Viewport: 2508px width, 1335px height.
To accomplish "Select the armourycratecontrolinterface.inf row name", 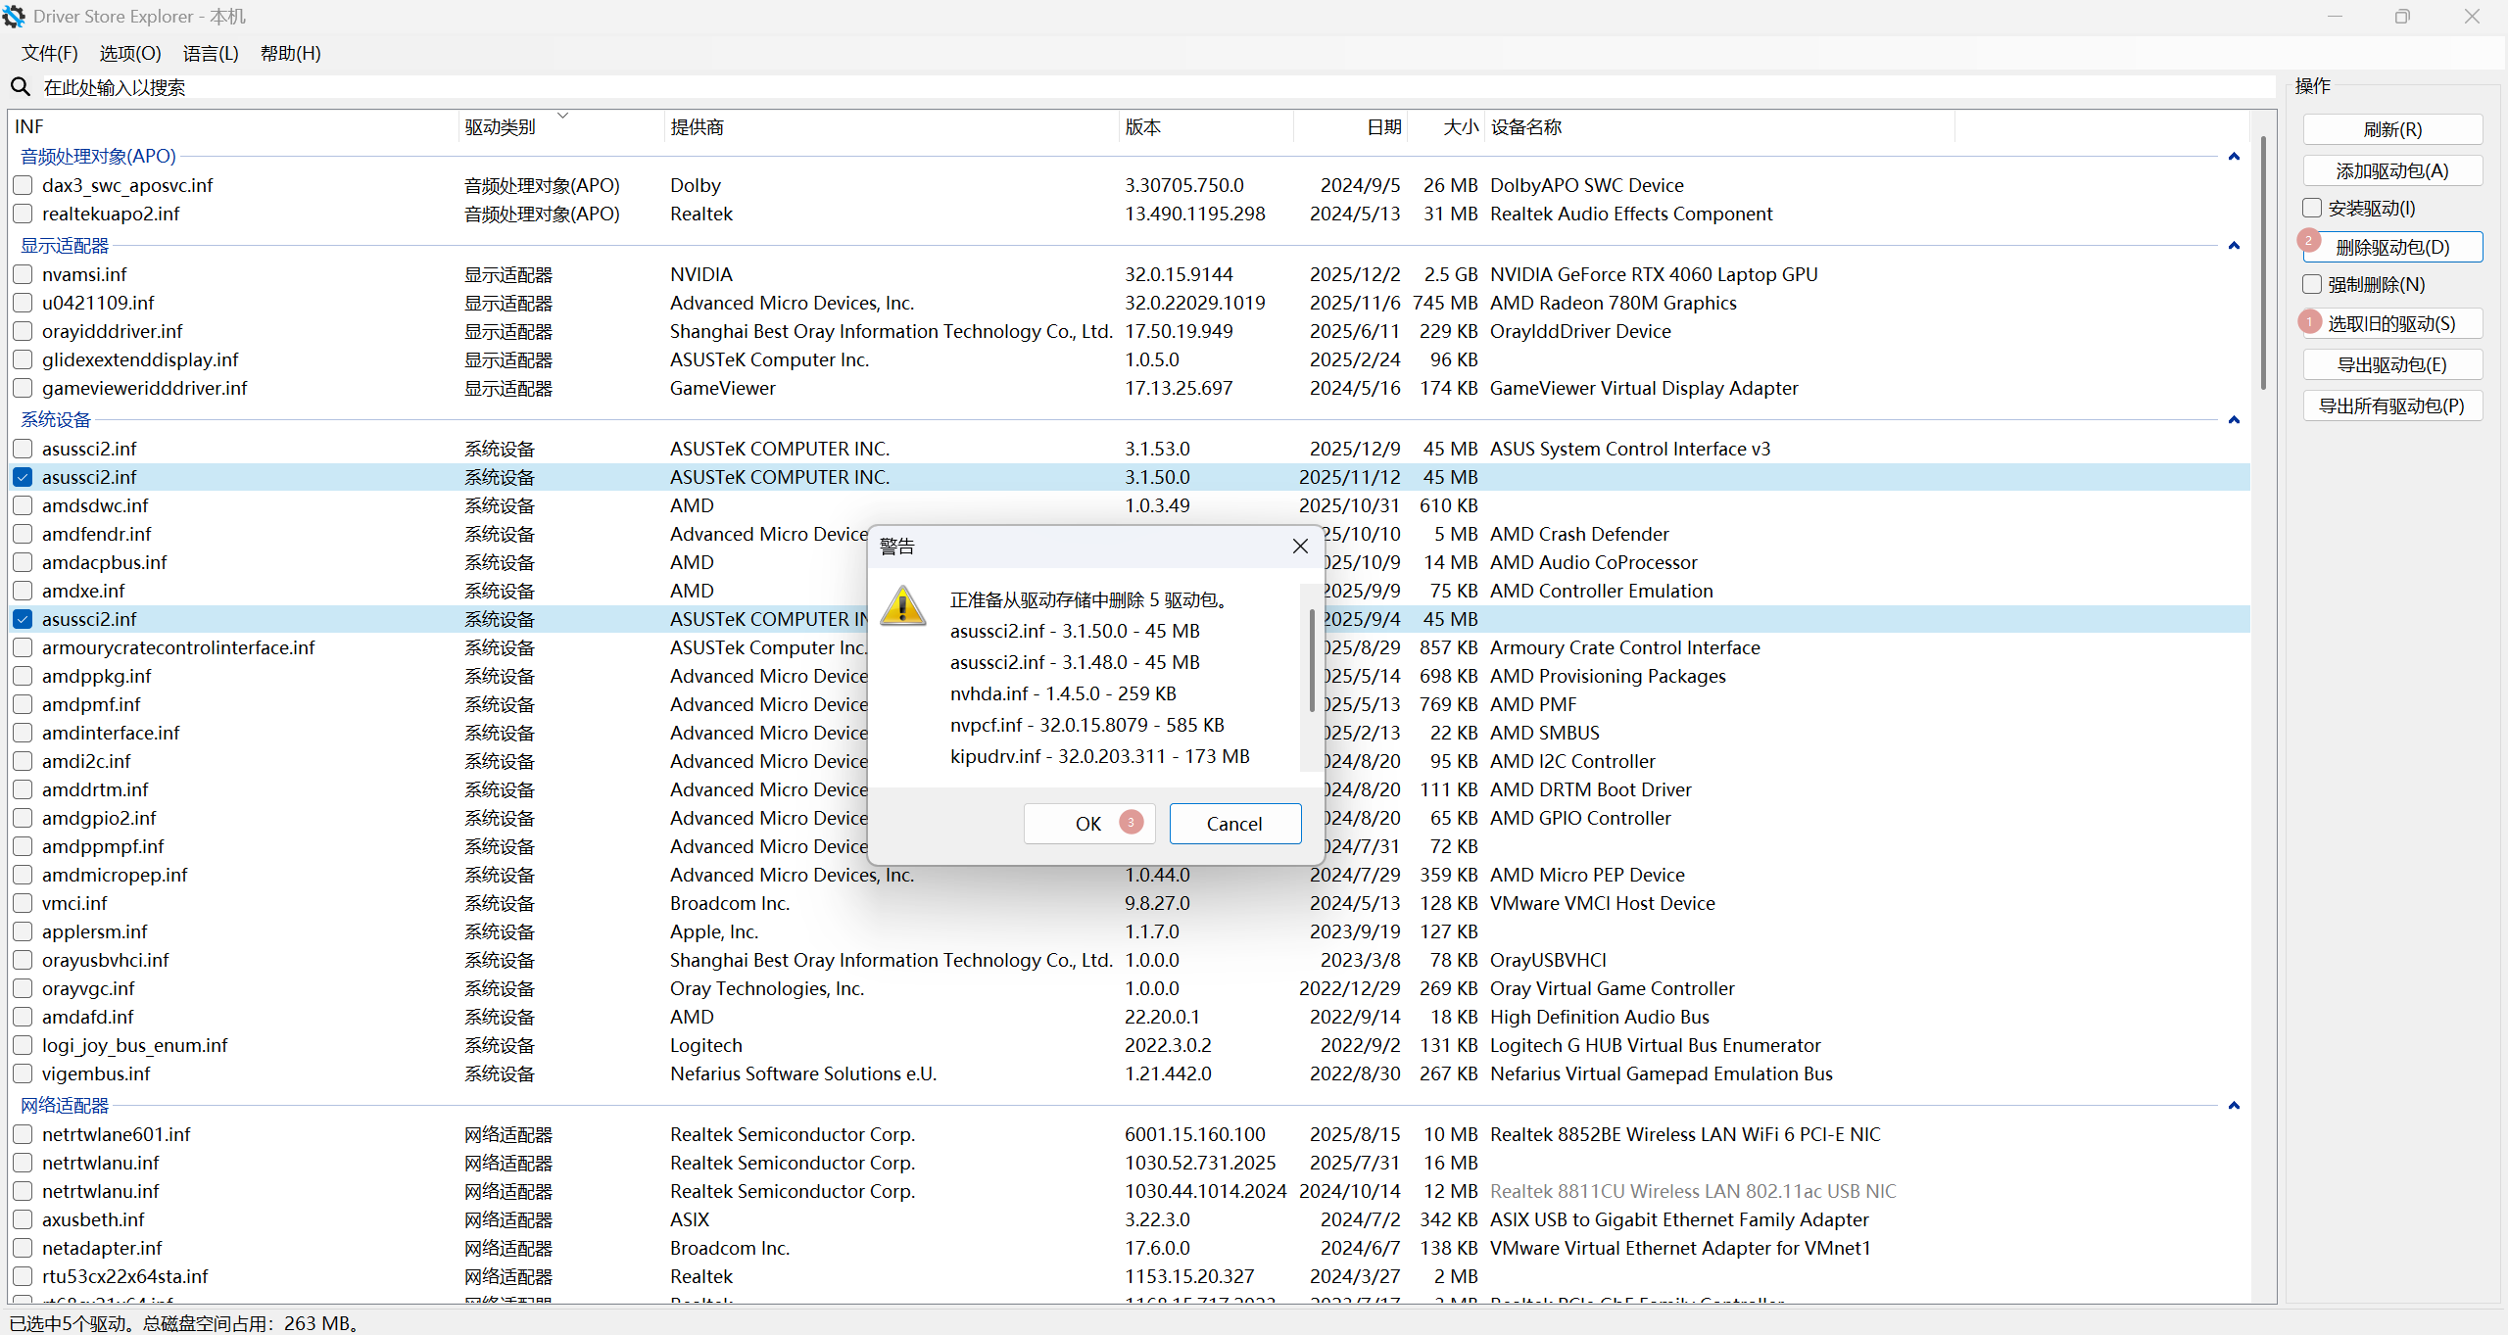I will tap(178, 647).
